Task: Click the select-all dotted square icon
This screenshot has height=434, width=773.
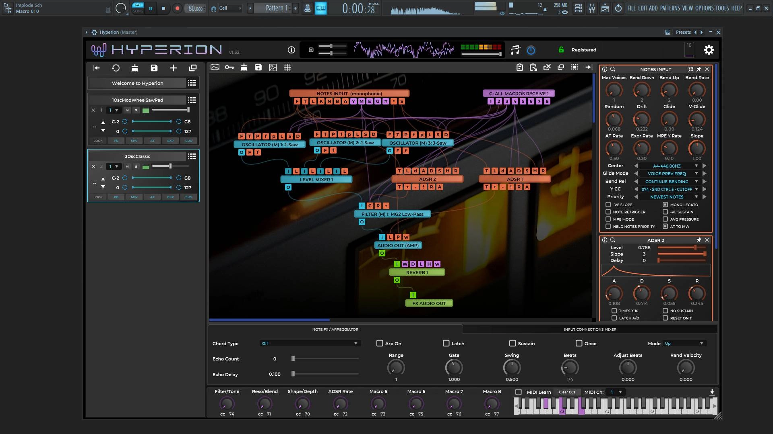Action: (x=575, y=68)
